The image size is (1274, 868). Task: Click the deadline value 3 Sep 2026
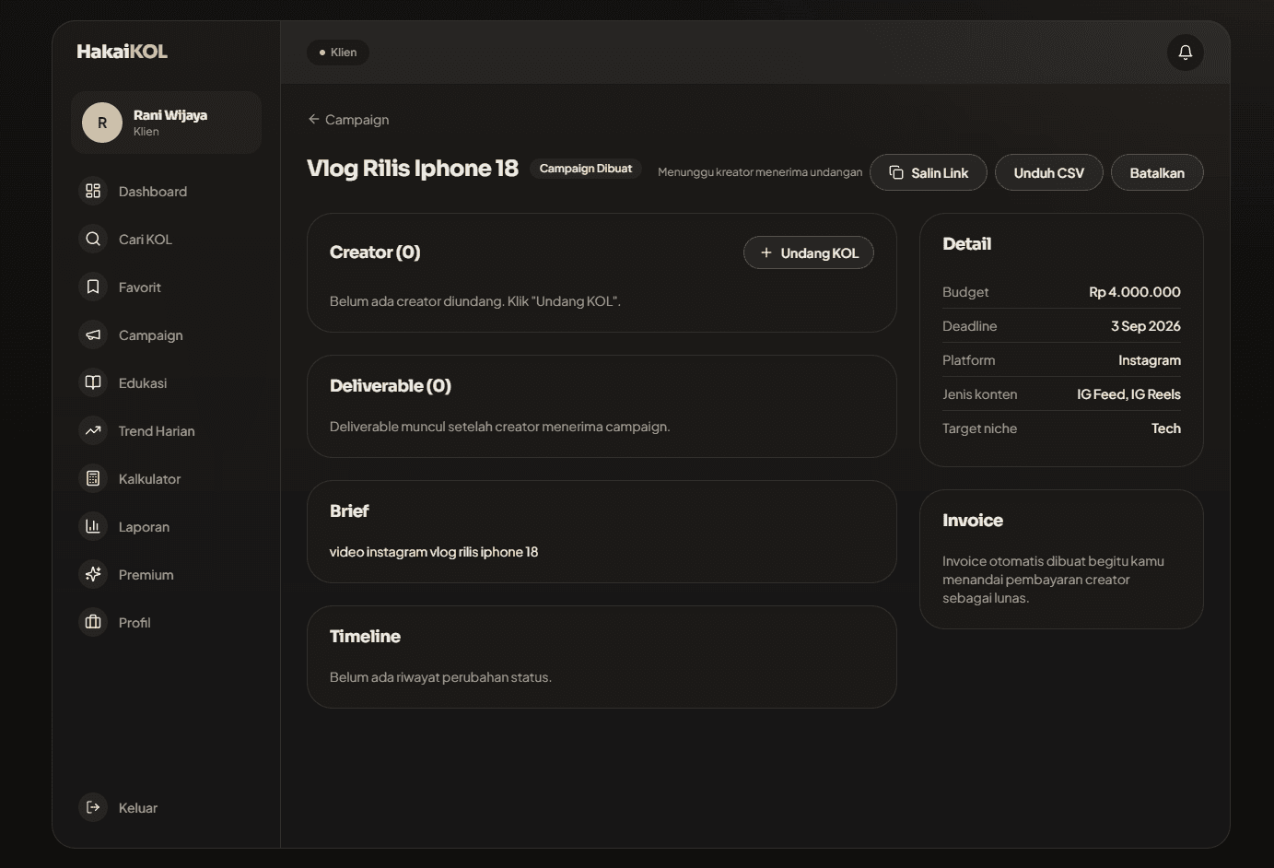click(1146, 326)
